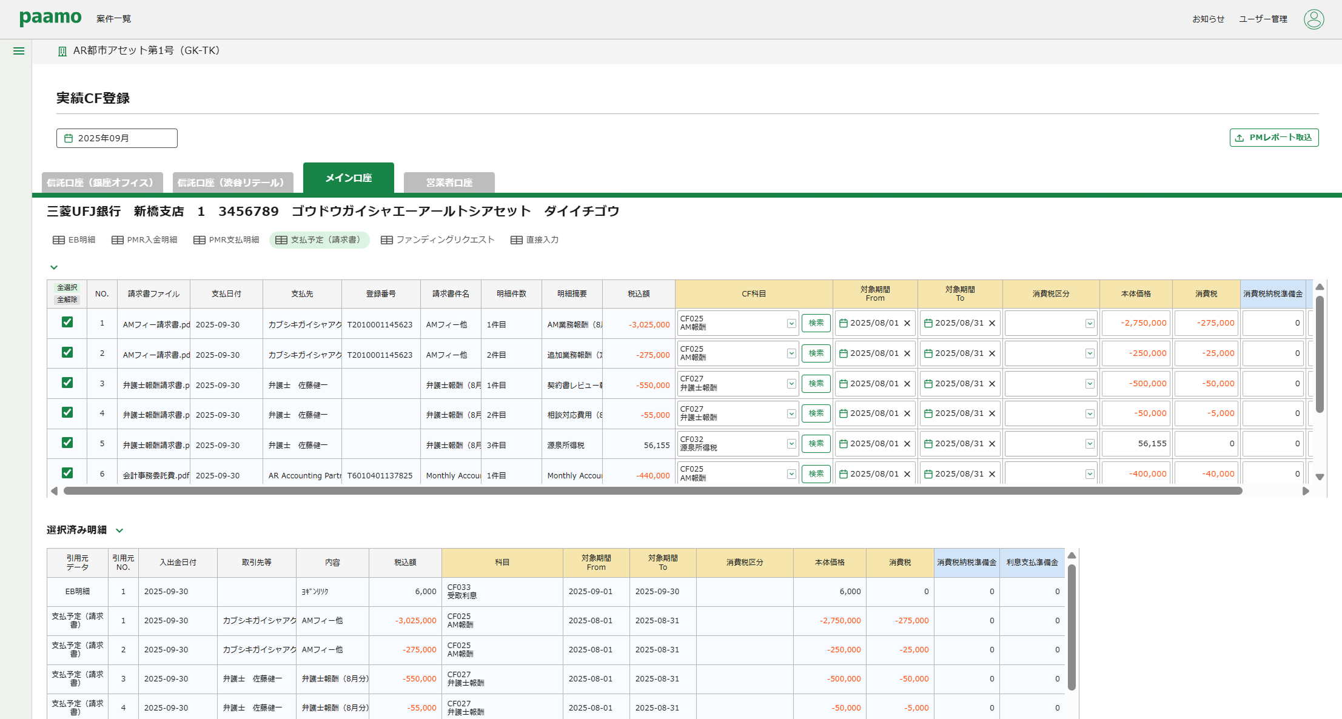Toggle checkbox for row 6 会計事務委託費
This screenshot has height=719, width=1342.
pyautogui.click(x=67, y=473)
